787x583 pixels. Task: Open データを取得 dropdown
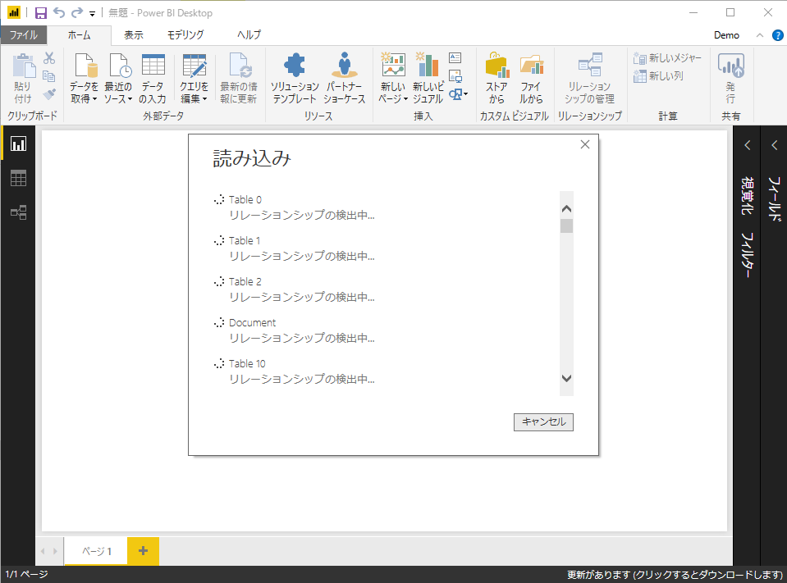[84, 78]
